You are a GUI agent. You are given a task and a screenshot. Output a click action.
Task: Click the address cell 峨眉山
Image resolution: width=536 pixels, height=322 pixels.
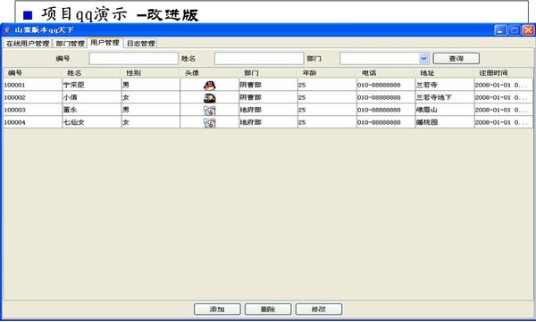coord(444,110)
